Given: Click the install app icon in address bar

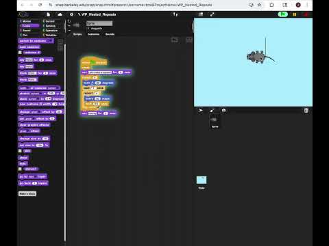Looking at the screenshot, I should point(252,5).
